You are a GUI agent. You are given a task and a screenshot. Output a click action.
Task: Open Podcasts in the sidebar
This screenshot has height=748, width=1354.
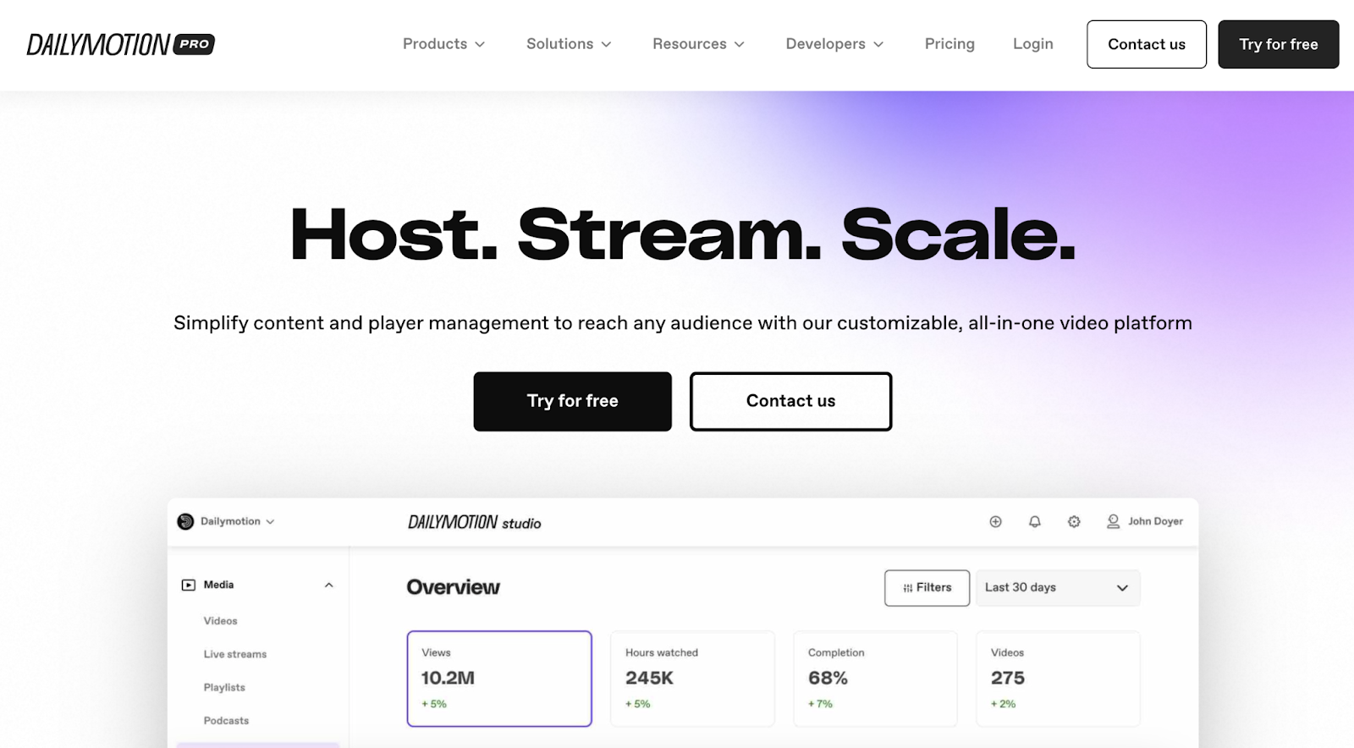click(x=226, y=721)
